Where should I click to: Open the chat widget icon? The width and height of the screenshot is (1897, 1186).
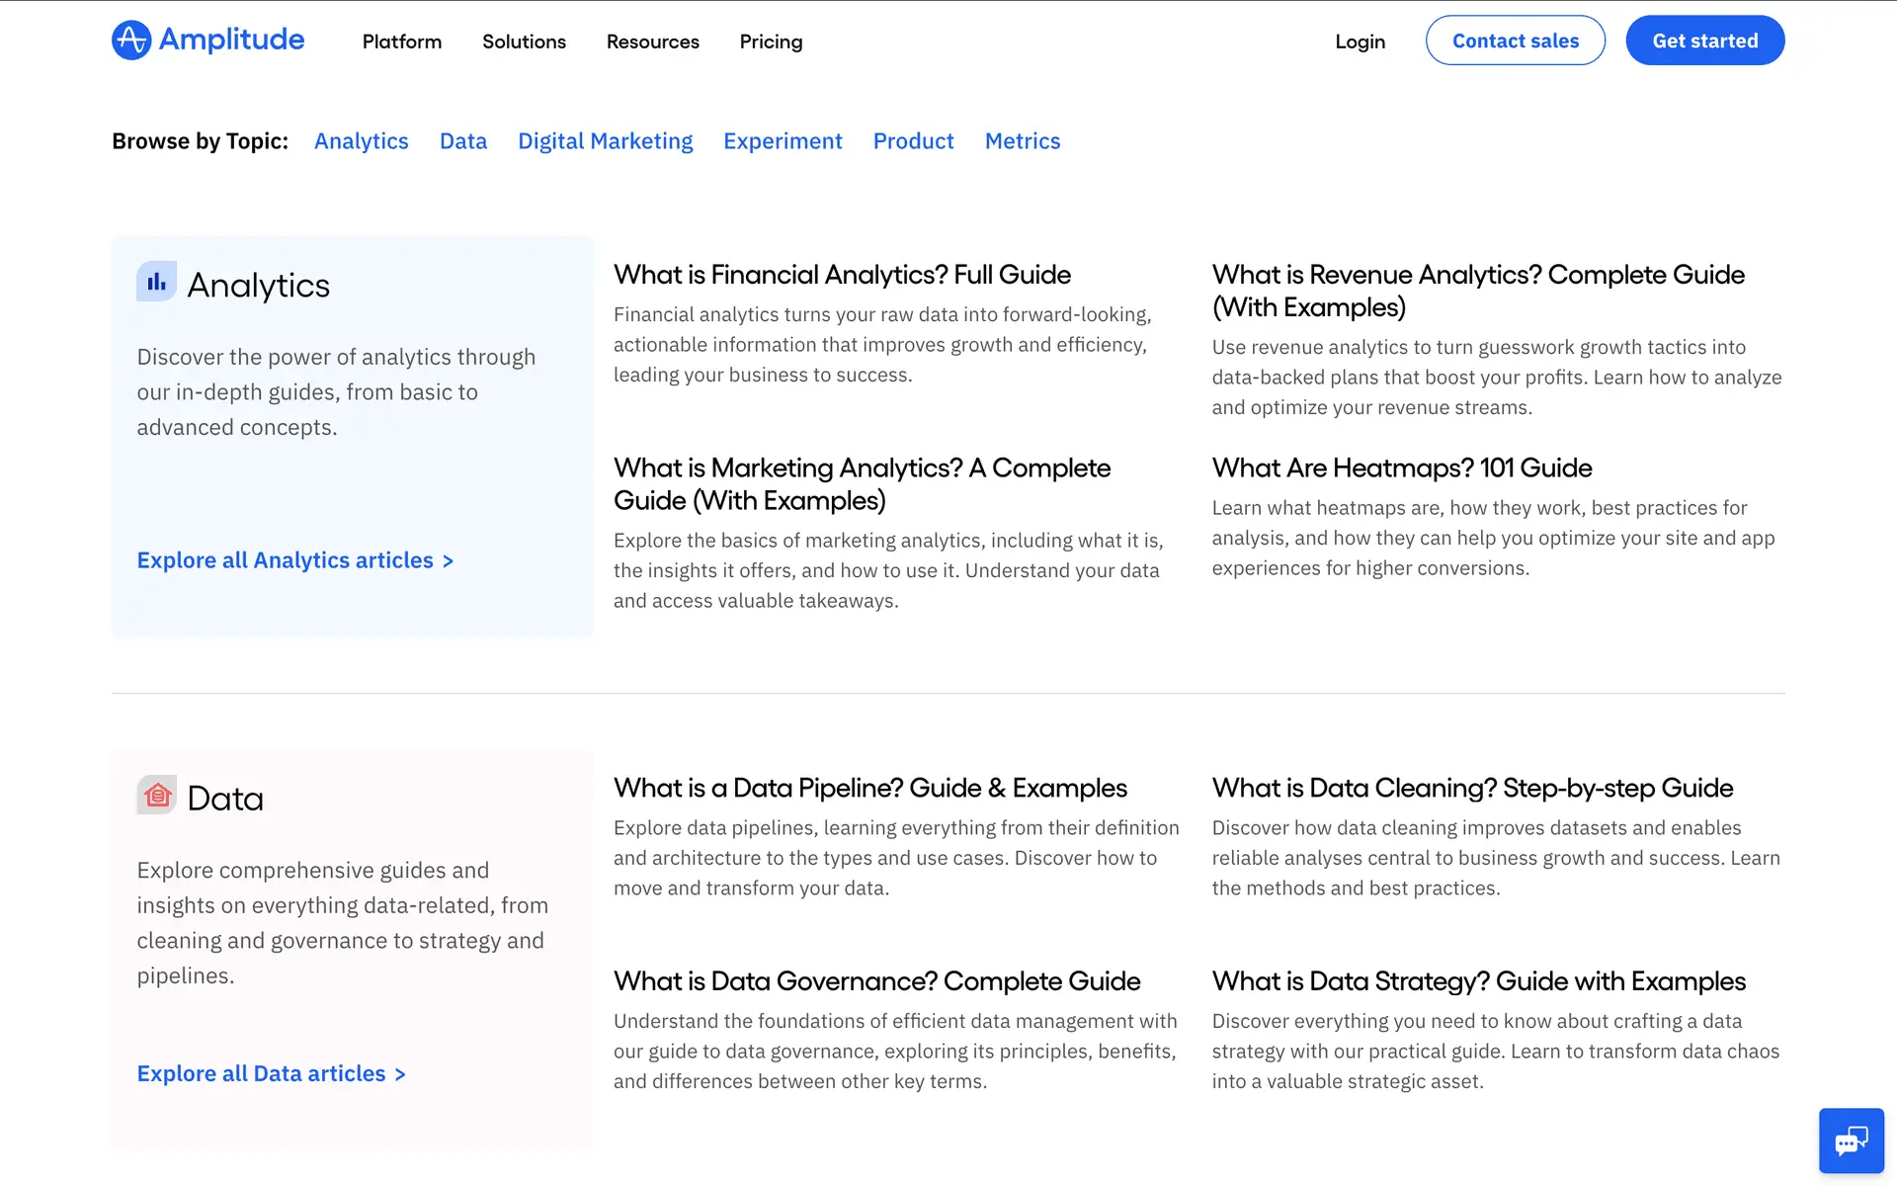click(x=1851, y=1141)
